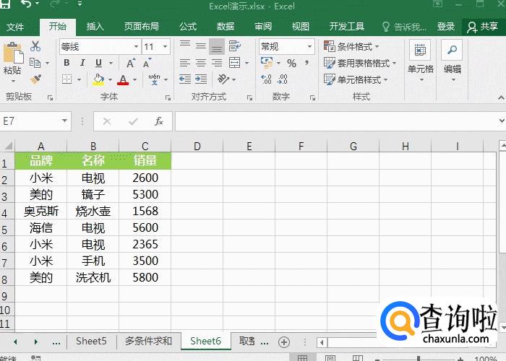Open the Editing (编辑) group dropdown
The width and height of the screenshot is (506, 361).
[452, 61]
